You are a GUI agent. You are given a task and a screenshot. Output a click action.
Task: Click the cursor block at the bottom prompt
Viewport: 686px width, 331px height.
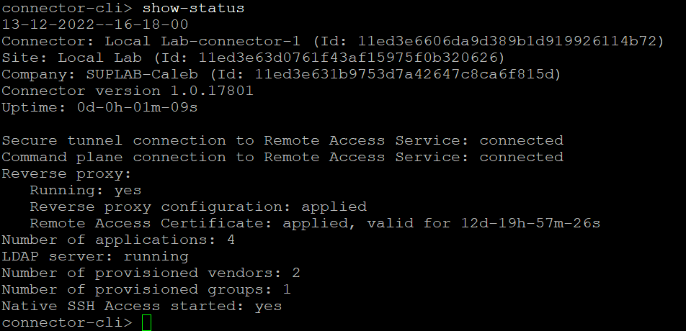pos(147,323)
